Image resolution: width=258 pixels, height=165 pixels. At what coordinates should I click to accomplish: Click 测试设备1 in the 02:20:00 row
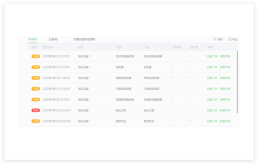(x=84, y=111)
